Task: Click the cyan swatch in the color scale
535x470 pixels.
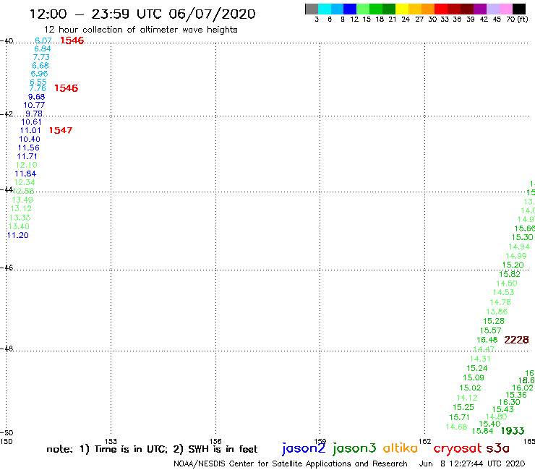Action: 325,9
